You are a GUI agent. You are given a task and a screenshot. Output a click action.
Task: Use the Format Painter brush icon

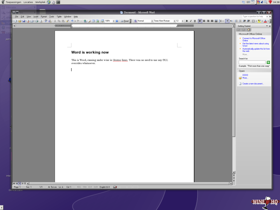pyautogui.click(x=67, y=21)
